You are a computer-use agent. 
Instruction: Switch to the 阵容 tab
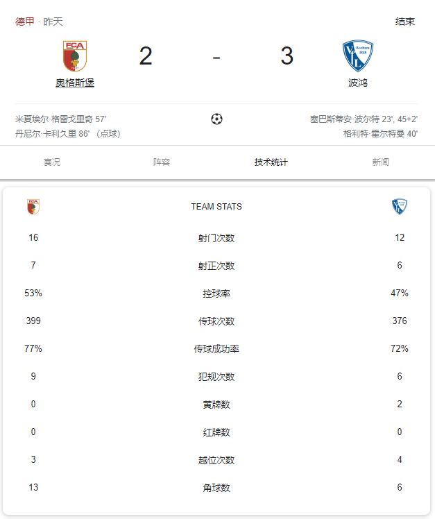pos(162,162)
